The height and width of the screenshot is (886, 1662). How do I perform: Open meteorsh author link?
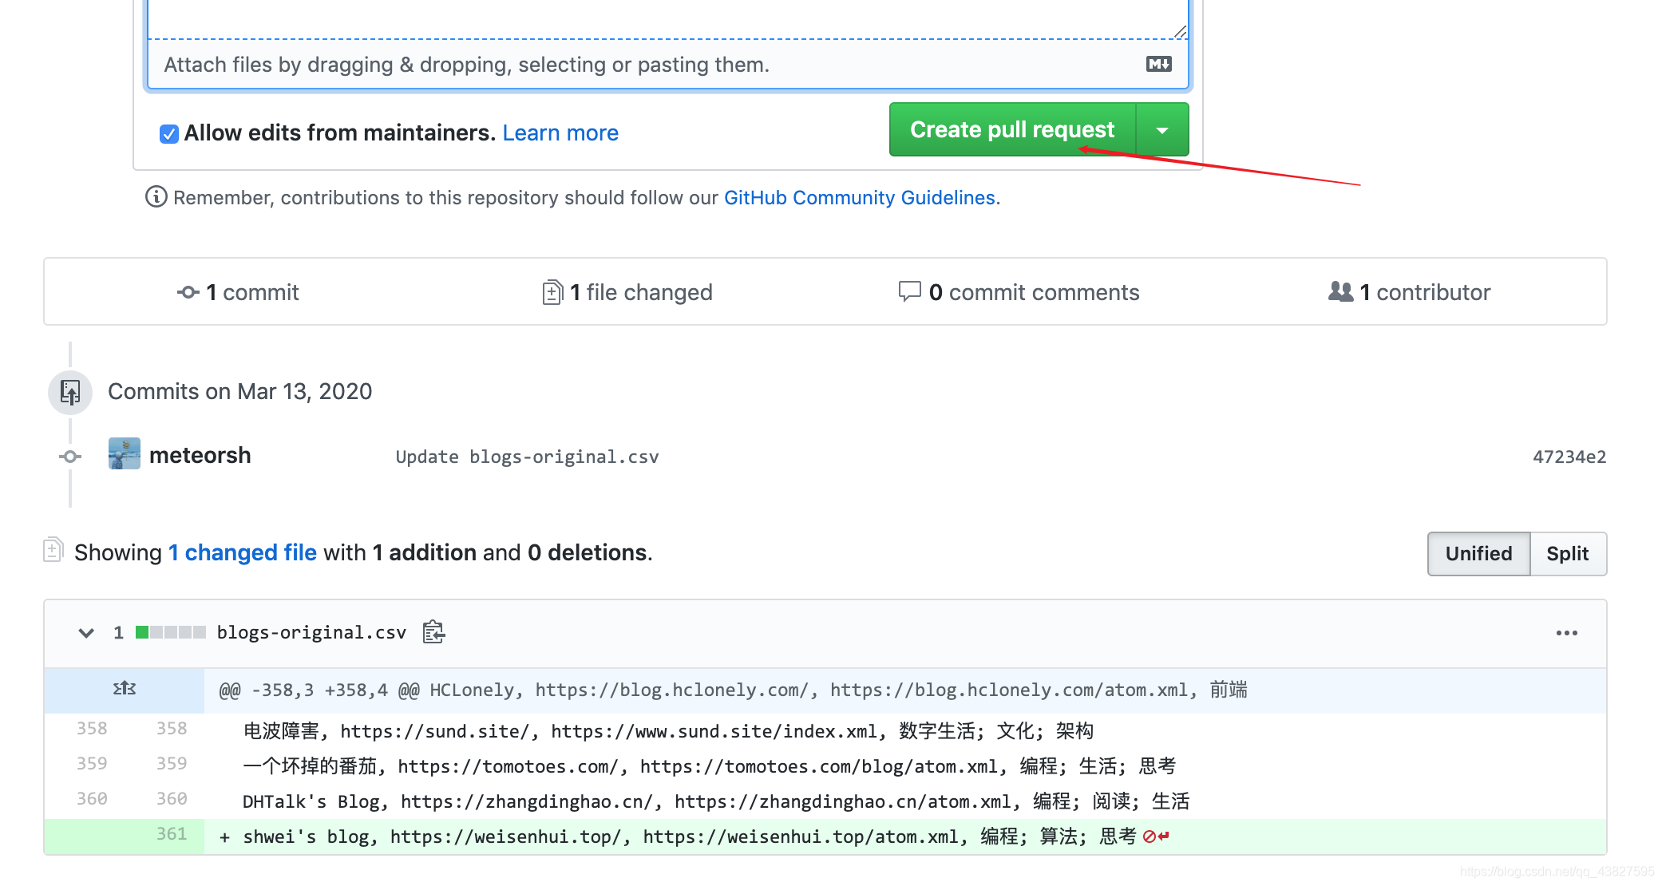[x=200, y=455]
